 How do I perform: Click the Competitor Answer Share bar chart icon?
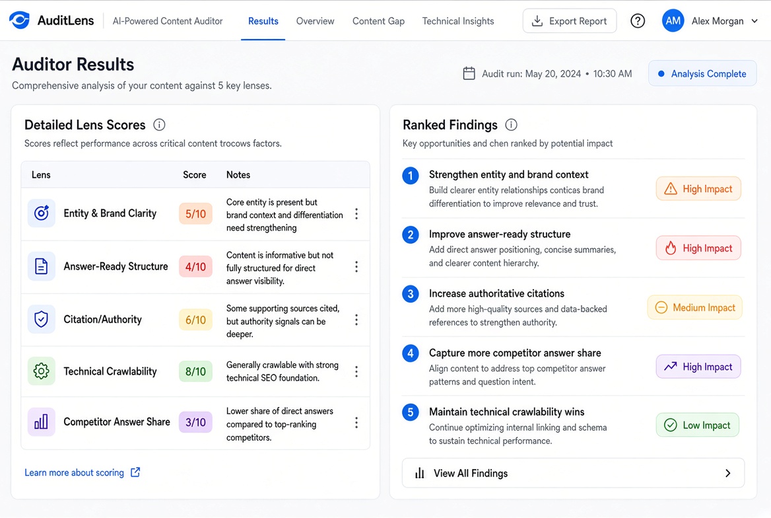[x=42, y=422]
